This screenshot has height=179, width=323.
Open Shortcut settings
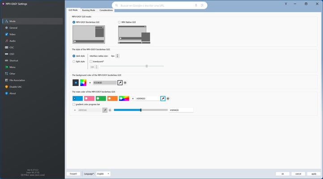pyautogui.click(x=33, y=60)
